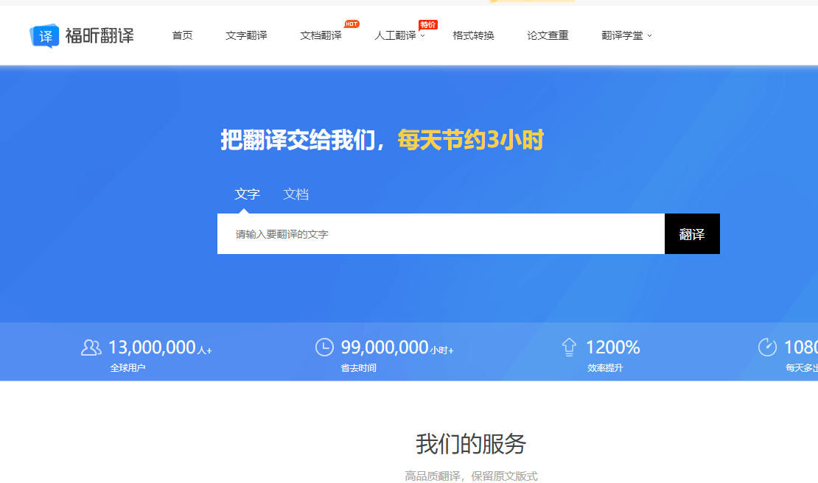Image resolution: width=818 pixels, height=483 pixels.
Task: Click the 福昕翻译 logo icon
Action: click(x=44, y=35)
